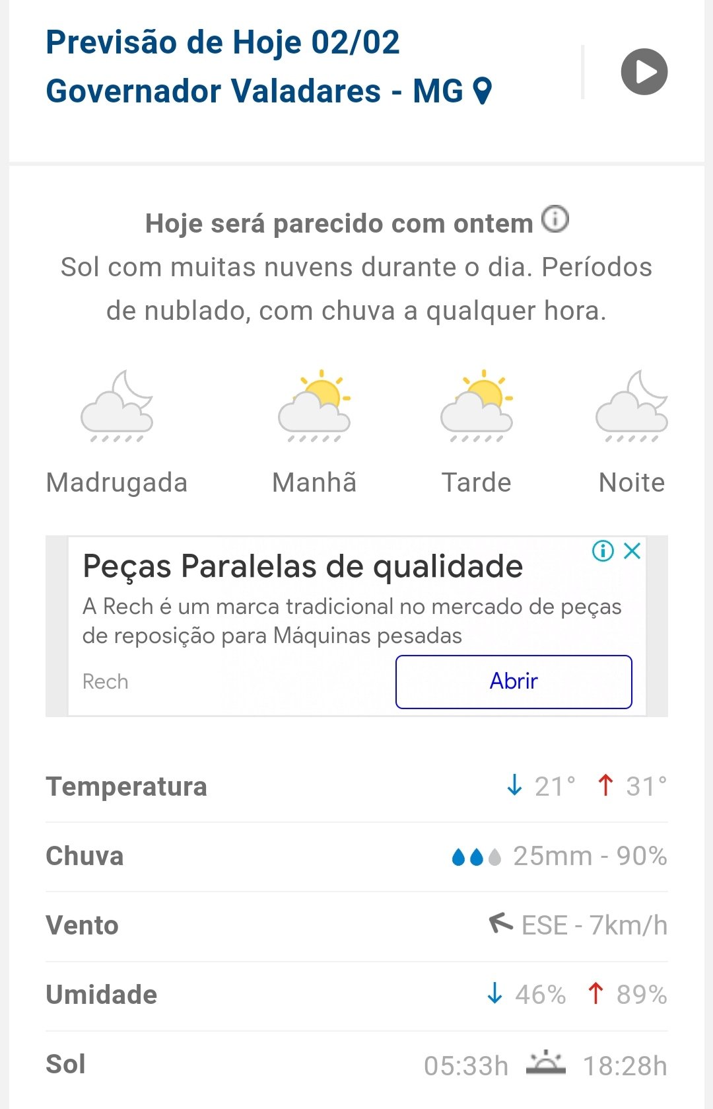Select the Umidade row
The height and width of the screenshot is (1109, 713).
click(x=356, y=995)
